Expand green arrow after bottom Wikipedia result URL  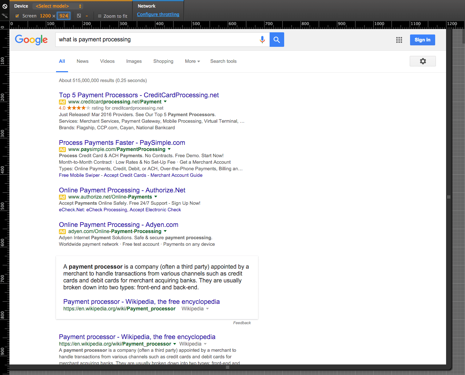175,344
